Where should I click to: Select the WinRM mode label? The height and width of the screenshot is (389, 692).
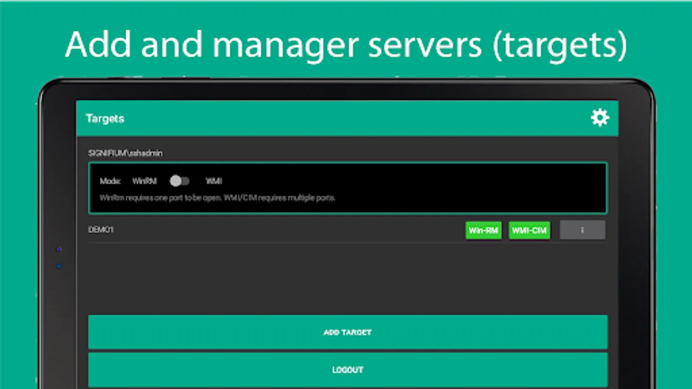coord(144,181)
